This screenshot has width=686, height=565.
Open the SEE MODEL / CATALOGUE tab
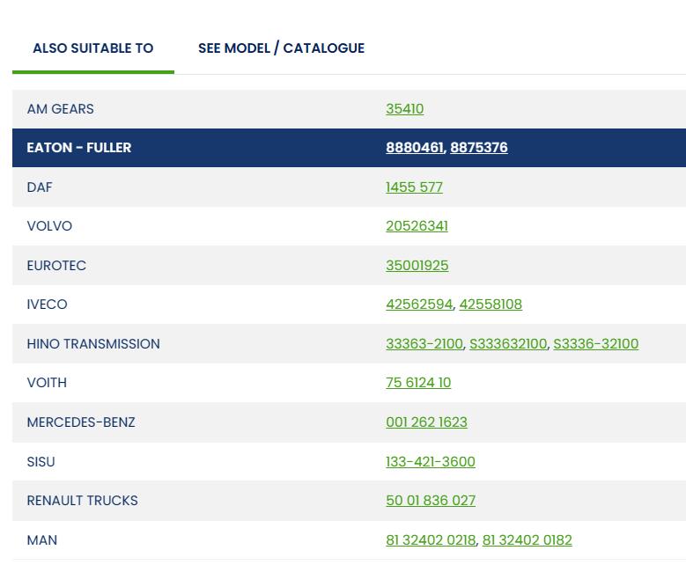(281, 48)
